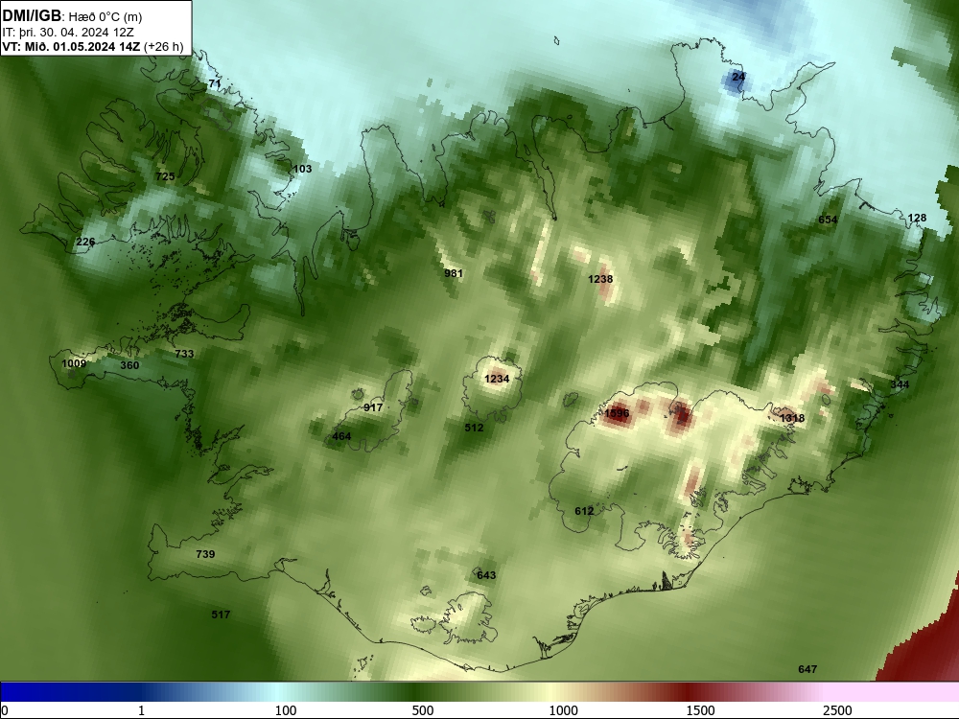Click the 1 tick on the colour scale
The height and width of the screenshot is (719, 959).
click(x=141, y=710)
